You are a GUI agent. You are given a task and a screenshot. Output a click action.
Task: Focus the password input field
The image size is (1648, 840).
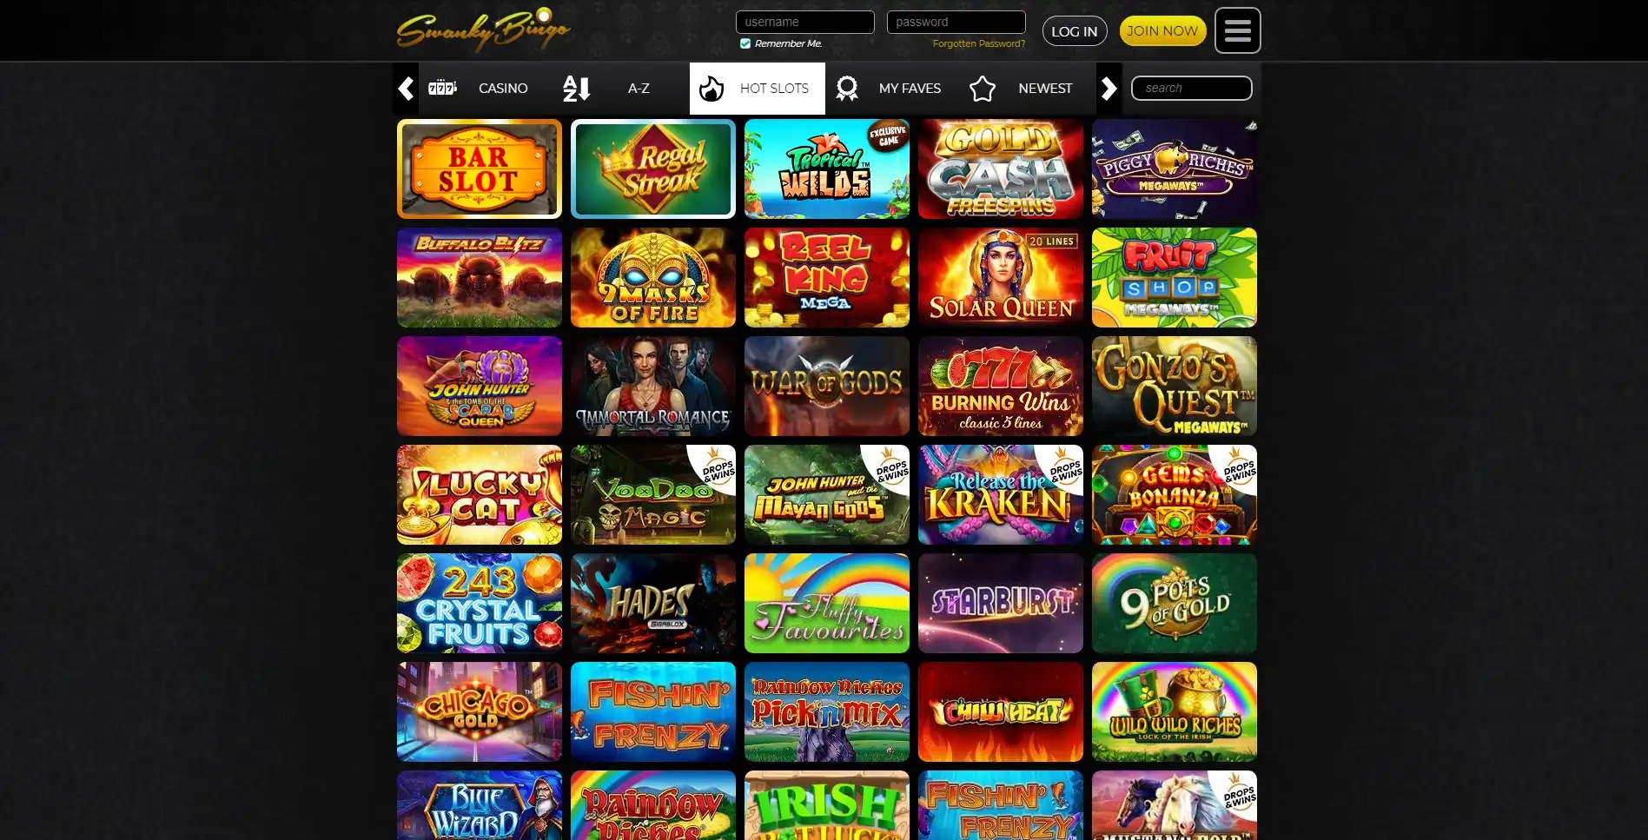coord(956,22)
